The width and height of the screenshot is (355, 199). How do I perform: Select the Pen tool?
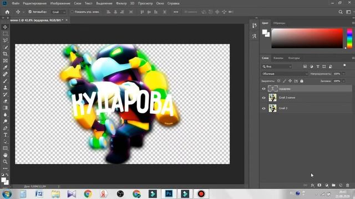(x=5, y=128)
